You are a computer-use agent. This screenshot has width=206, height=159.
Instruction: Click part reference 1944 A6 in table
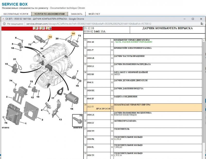click(x=91, y=42)
